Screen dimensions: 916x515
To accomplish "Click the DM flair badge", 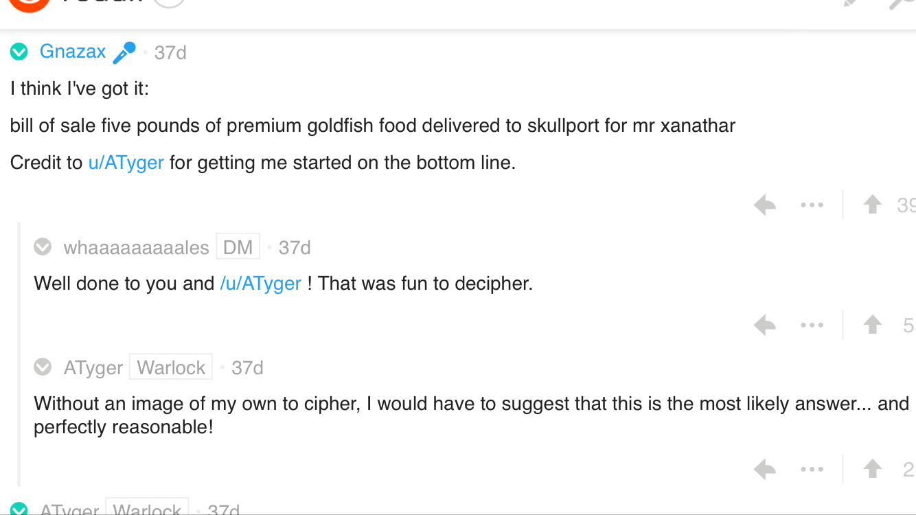I will (238, 247).
